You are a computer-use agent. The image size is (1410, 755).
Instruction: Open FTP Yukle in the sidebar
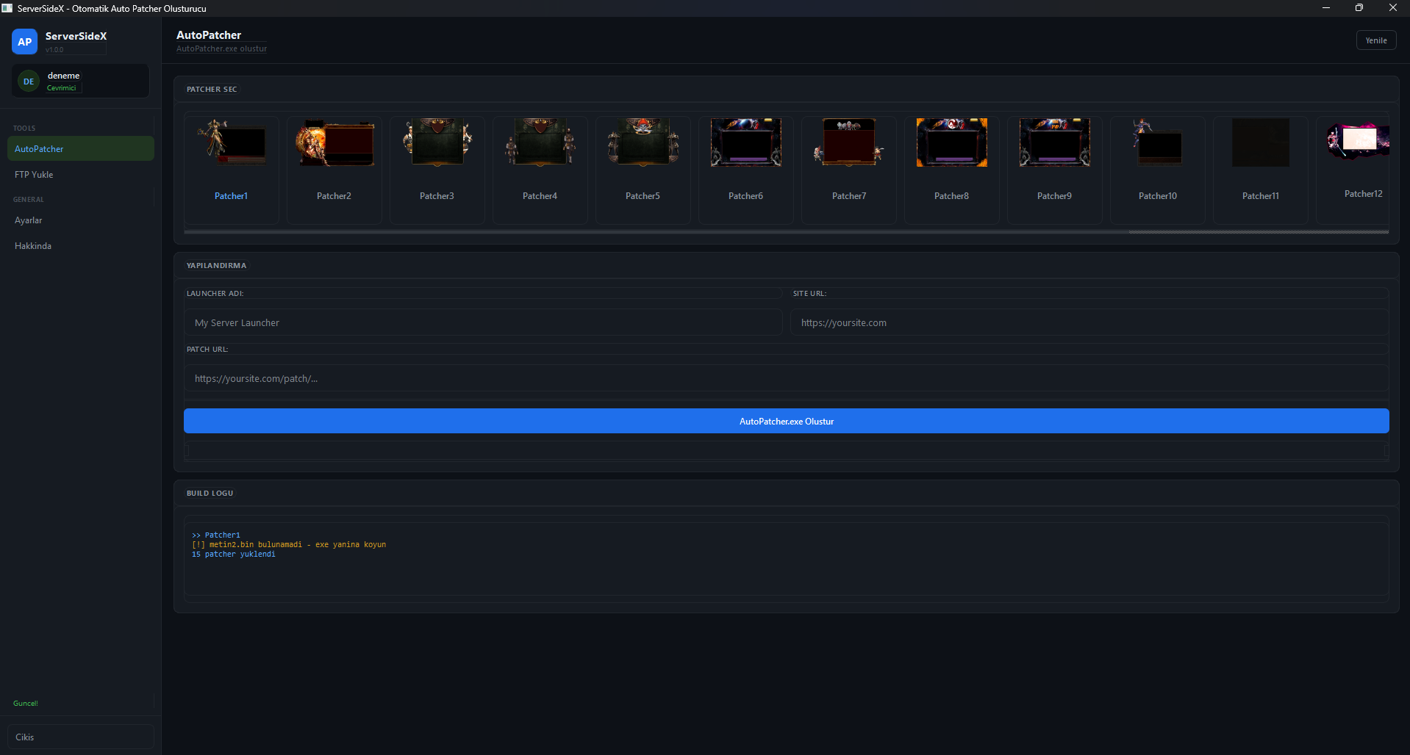pos(81,174)
